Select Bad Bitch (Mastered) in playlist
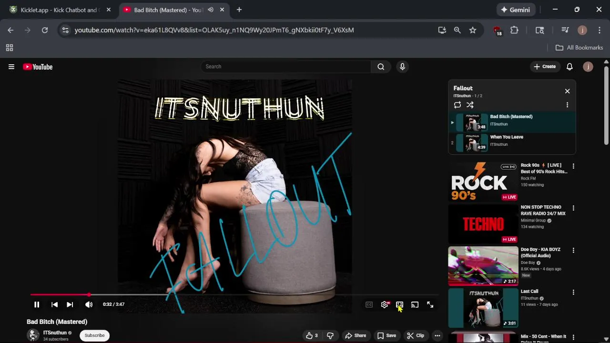The height and width of the screenshot is (343, 610). [512, 122]
